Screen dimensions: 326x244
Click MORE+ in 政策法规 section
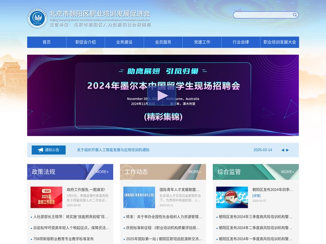(x=102, y=172)
